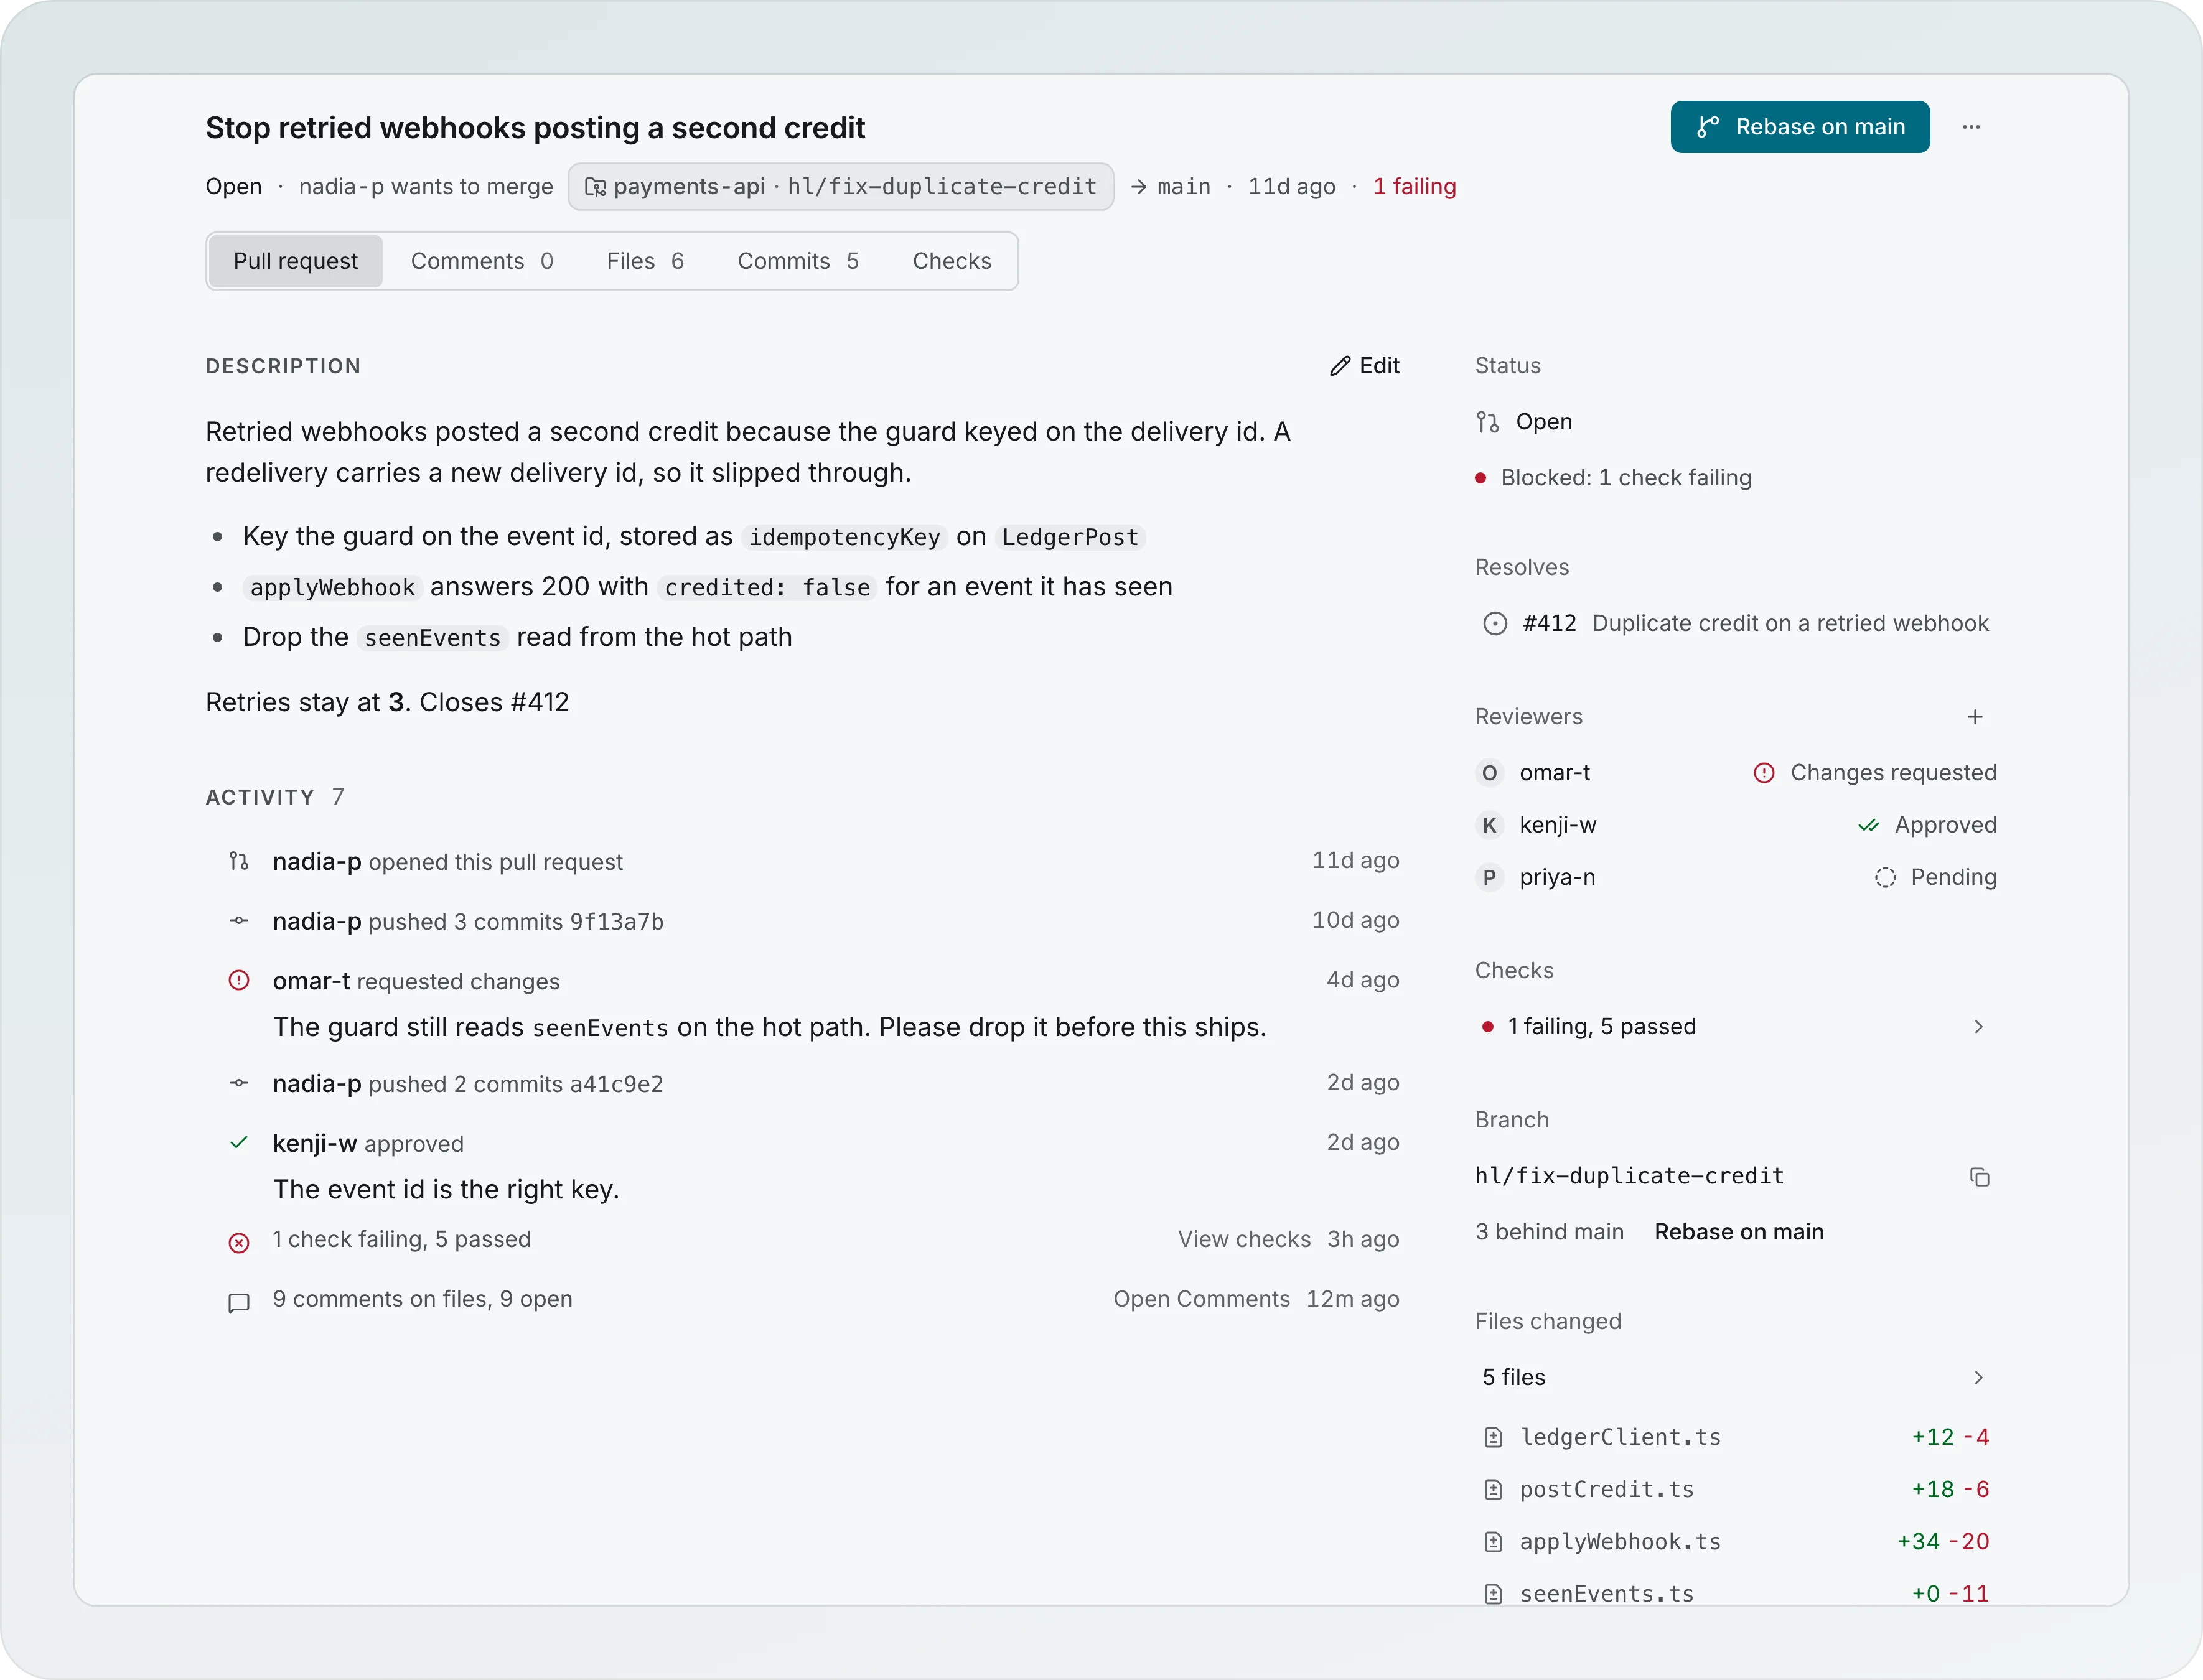Click the arrow icon before main
The width and height of the screenshot is (2203, 1680).
[x=1138, y=187]
